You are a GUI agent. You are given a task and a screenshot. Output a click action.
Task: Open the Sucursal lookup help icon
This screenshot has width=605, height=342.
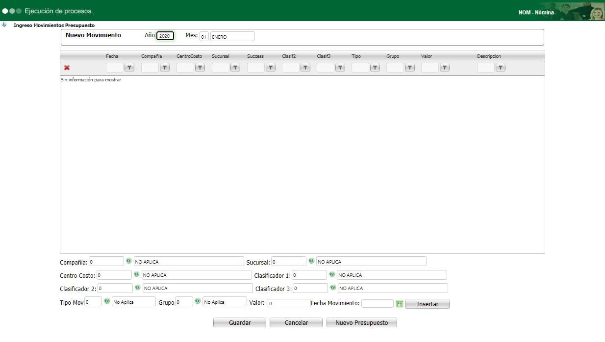coord(311,261)
